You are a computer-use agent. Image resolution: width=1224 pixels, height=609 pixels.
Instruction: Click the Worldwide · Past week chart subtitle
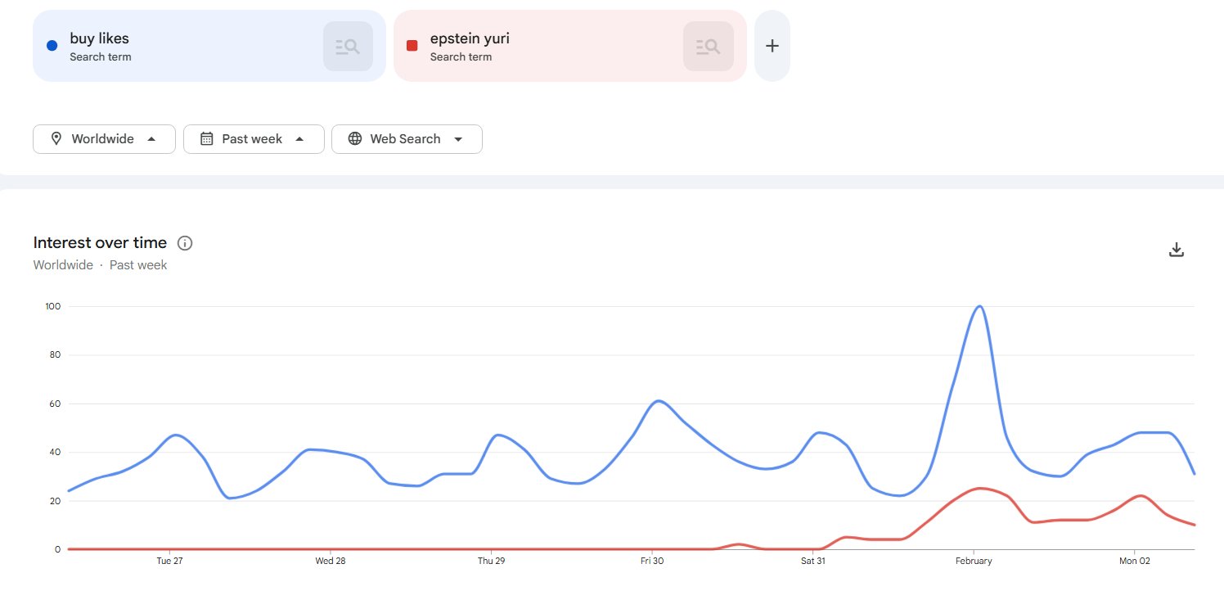(x=100, y=265)
